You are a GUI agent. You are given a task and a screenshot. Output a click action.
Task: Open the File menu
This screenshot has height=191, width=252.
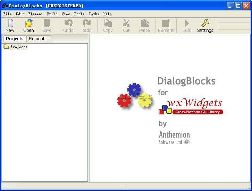7,14
